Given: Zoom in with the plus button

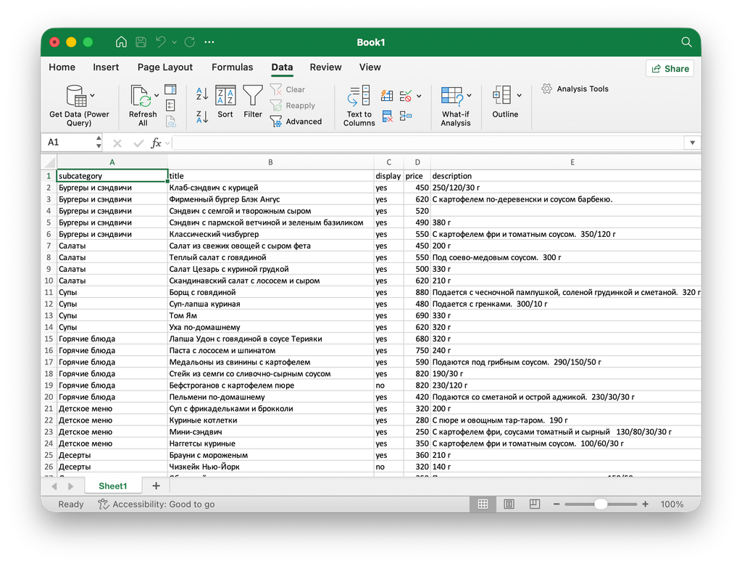Looking at the screenshot, I should tap(645, 504).
